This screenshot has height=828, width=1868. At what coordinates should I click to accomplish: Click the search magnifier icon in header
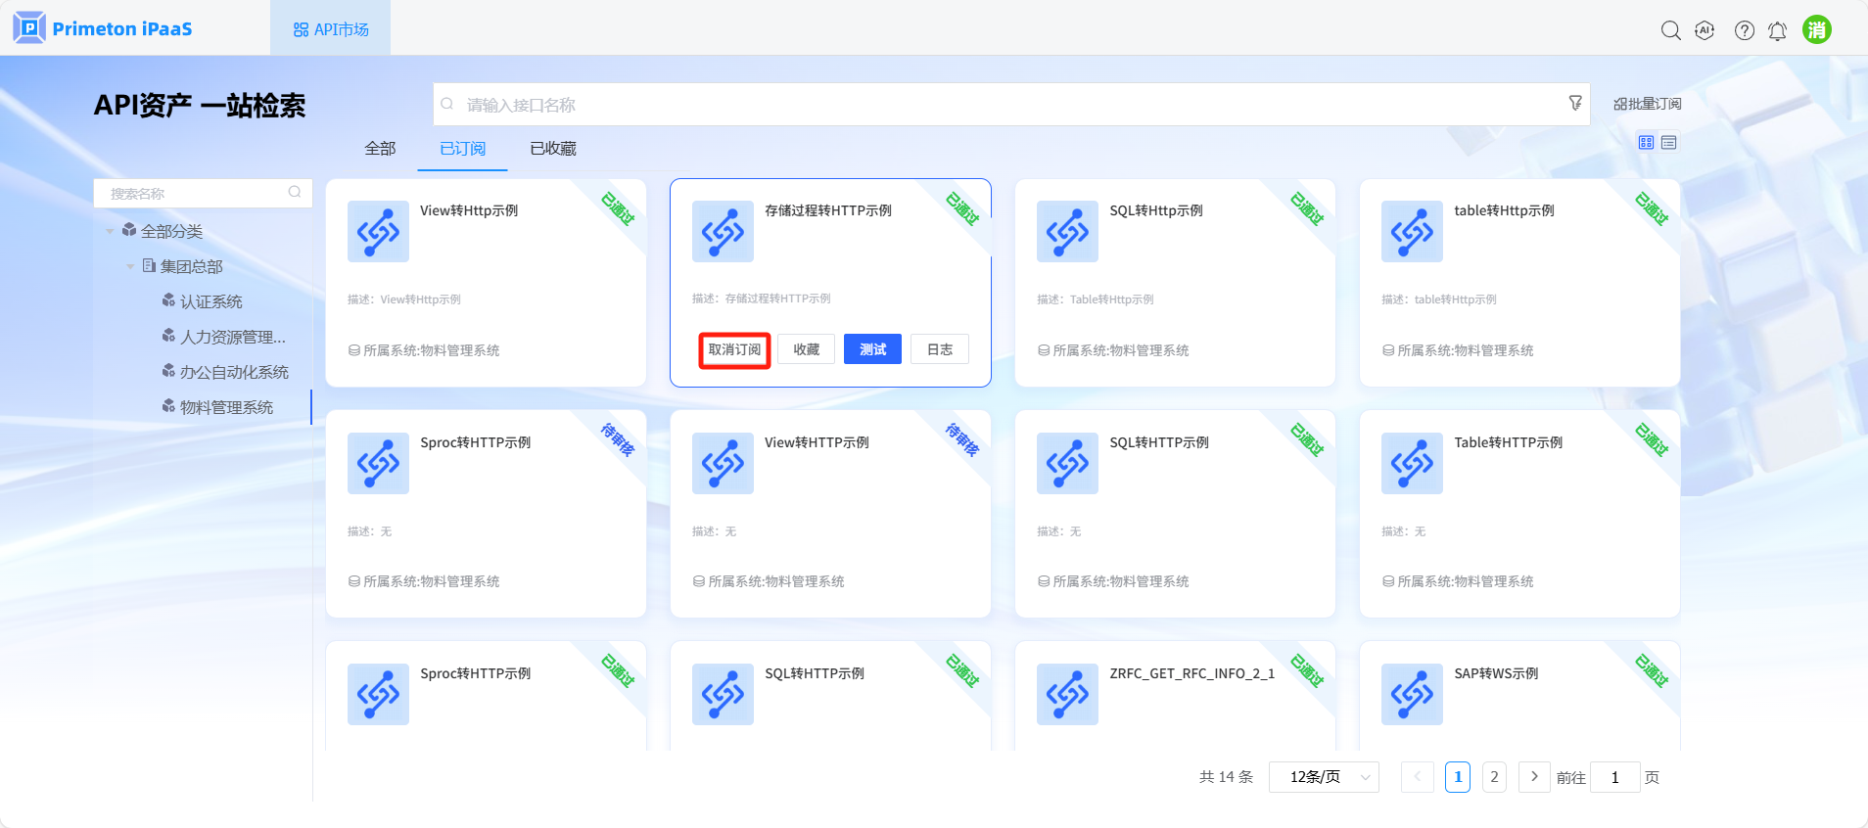[1670, 30]
